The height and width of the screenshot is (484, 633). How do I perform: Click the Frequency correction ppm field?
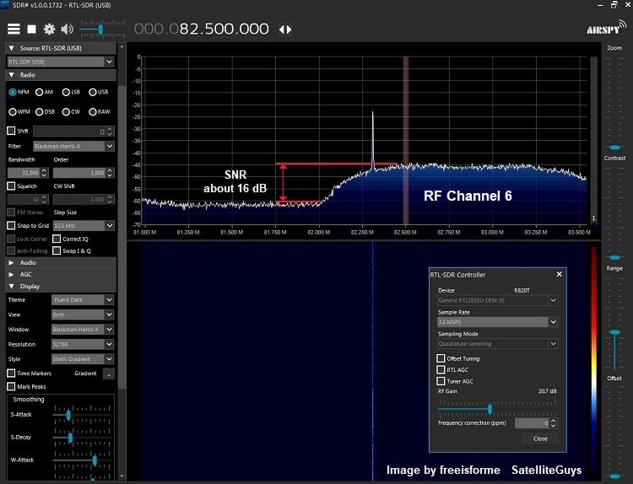coord(533,423)
